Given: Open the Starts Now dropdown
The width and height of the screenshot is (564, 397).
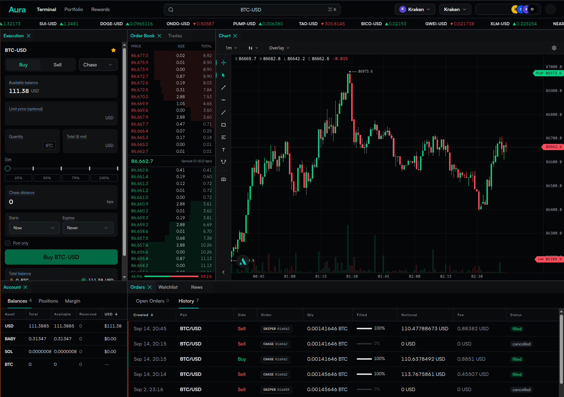Looking at the screenshot, I should coord(34,228).
